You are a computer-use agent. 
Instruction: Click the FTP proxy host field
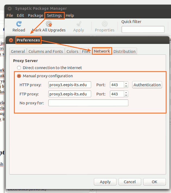coord(70,94)
